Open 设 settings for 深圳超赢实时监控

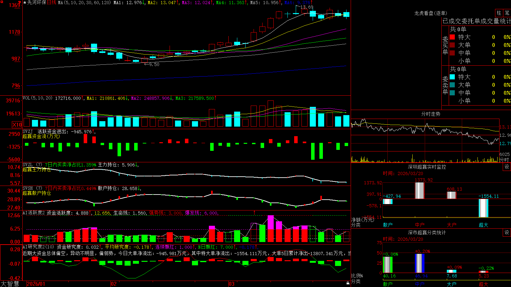tap(507, 167)
